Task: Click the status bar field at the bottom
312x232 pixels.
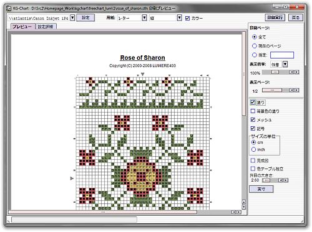Action: pyautogui.click(x=74, y=220)
